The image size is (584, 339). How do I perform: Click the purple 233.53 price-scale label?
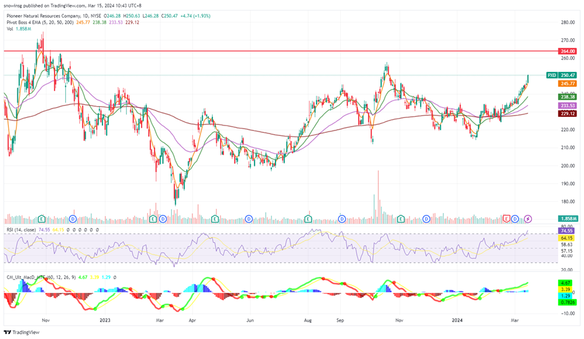tap(567, 106)
